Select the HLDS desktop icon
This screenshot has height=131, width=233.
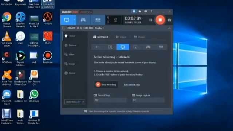[x=48, y=38]
